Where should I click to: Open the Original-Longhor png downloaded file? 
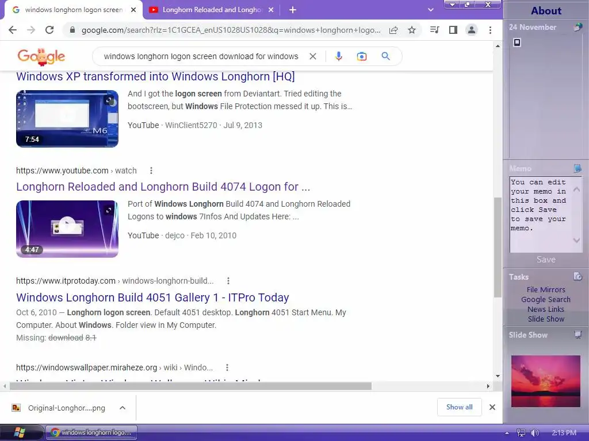tap(59, 408)
